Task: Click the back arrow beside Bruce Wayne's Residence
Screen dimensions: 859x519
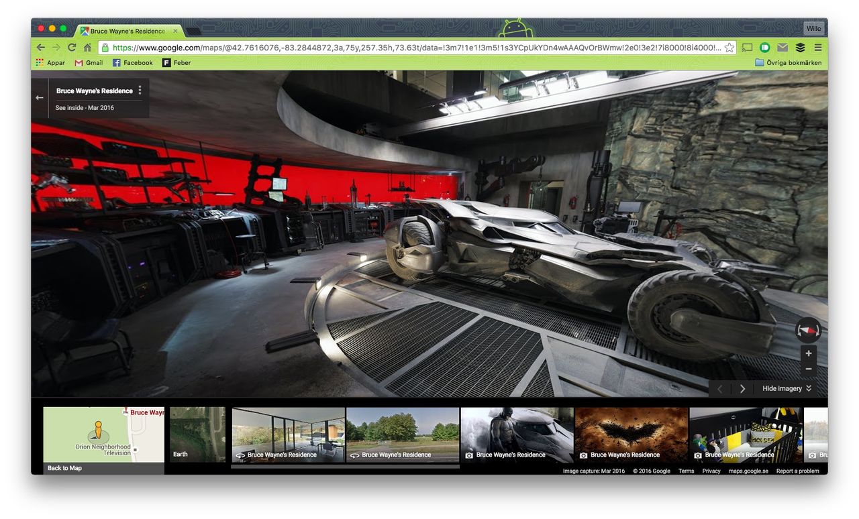Action: pos(40,98)
